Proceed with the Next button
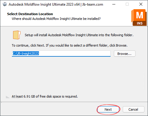 tap(108, 109)
